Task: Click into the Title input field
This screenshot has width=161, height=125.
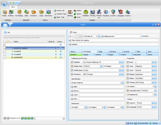Action: coord(117,40)
